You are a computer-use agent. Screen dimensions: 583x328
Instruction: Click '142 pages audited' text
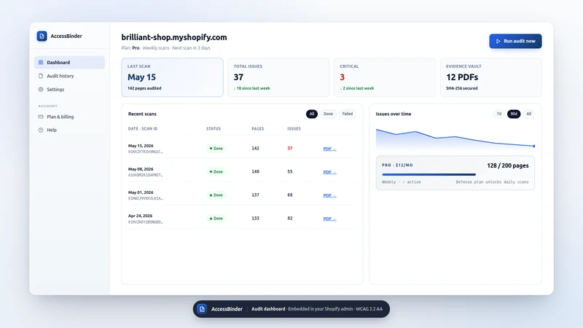pyautogui.click(x=144, y=88)
